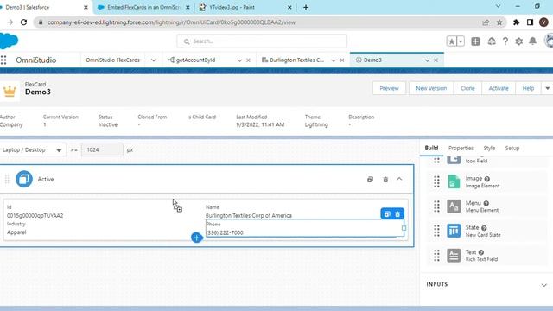This screenshot has height=311, width=553.
Task: Select the Phone field on canvas
Action: click(x=304, y=228)
